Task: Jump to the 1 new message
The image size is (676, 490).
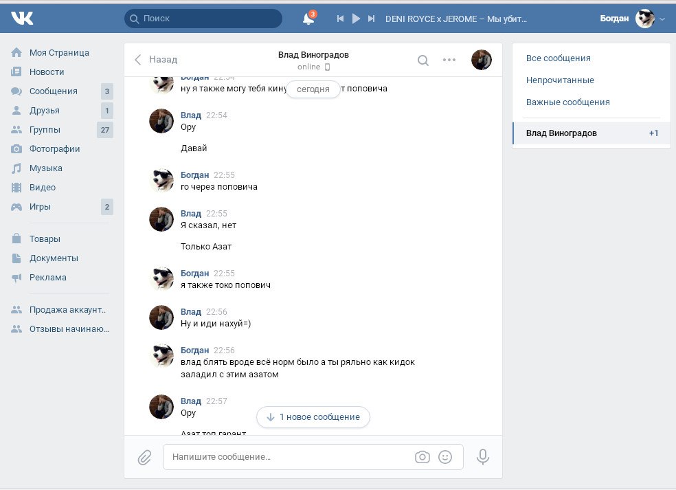Action: click(313, 416)
